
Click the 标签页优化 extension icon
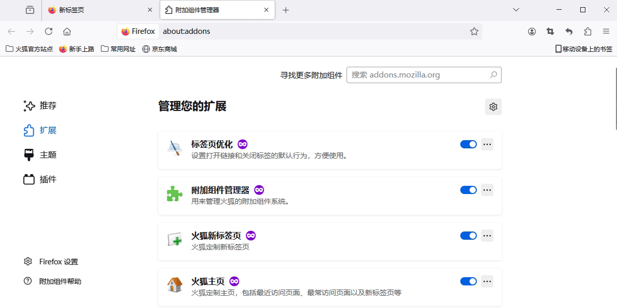tap(175, 148)
